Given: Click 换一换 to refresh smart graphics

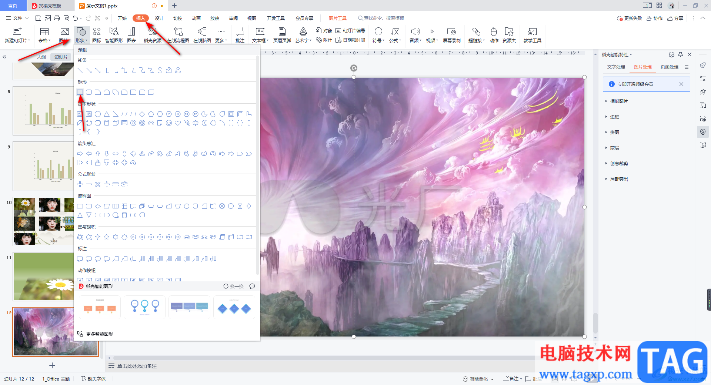Looking at the screenshot, I should (234, 287).
